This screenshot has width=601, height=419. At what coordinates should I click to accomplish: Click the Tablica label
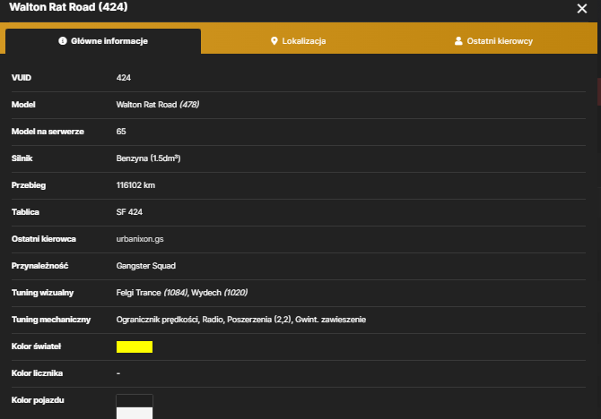click(25, 212)
